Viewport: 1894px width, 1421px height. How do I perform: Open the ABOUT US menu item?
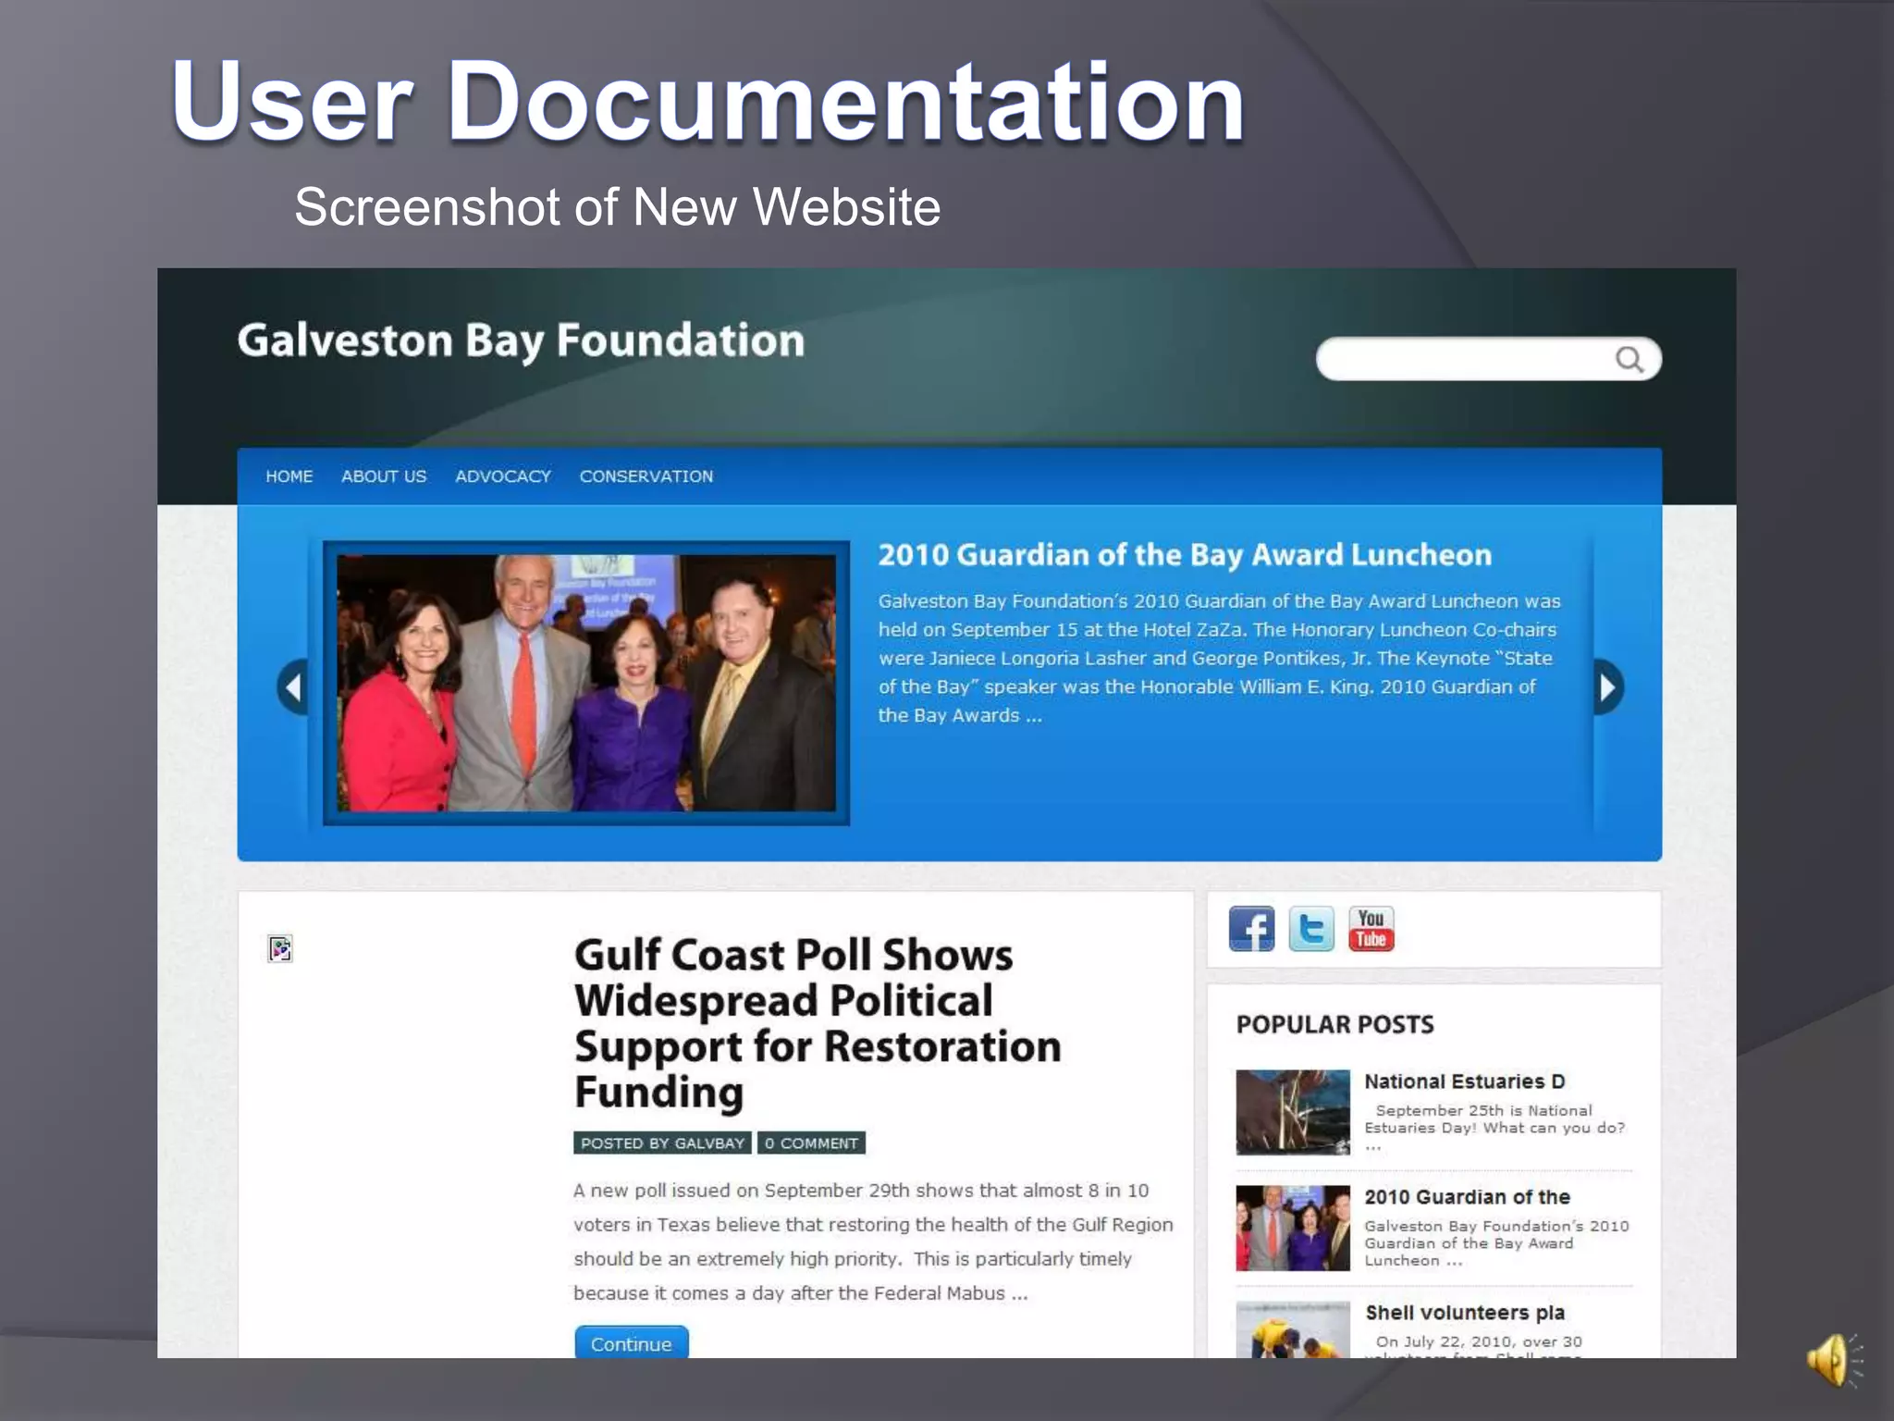tap(384, 476)
